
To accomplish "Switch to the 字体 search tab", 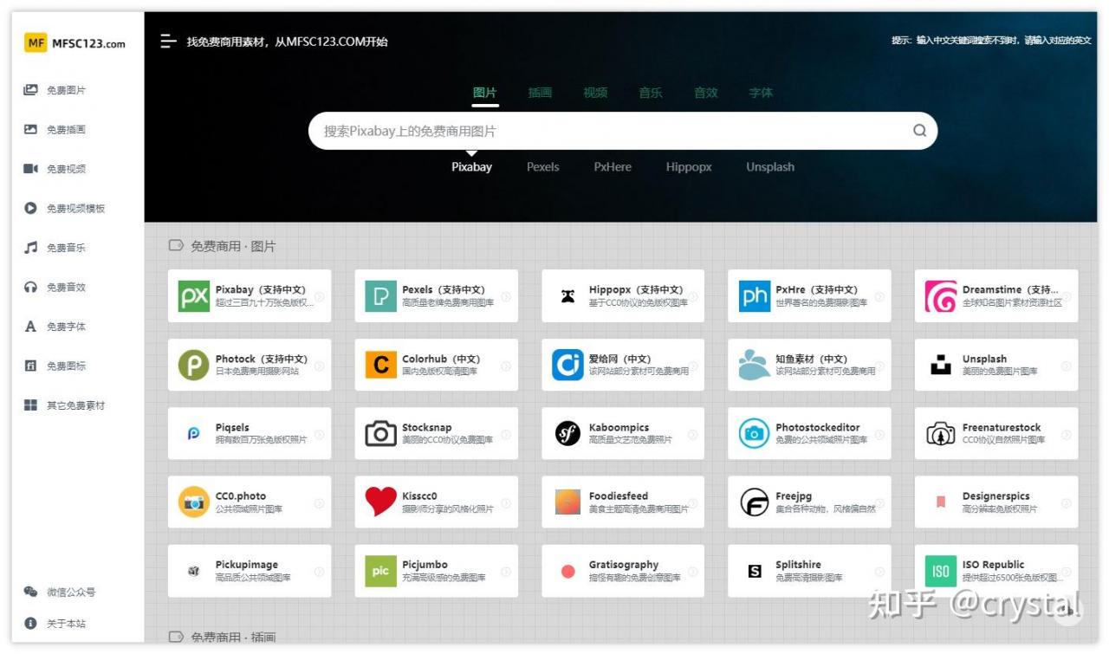I will [x=761, y=93].
